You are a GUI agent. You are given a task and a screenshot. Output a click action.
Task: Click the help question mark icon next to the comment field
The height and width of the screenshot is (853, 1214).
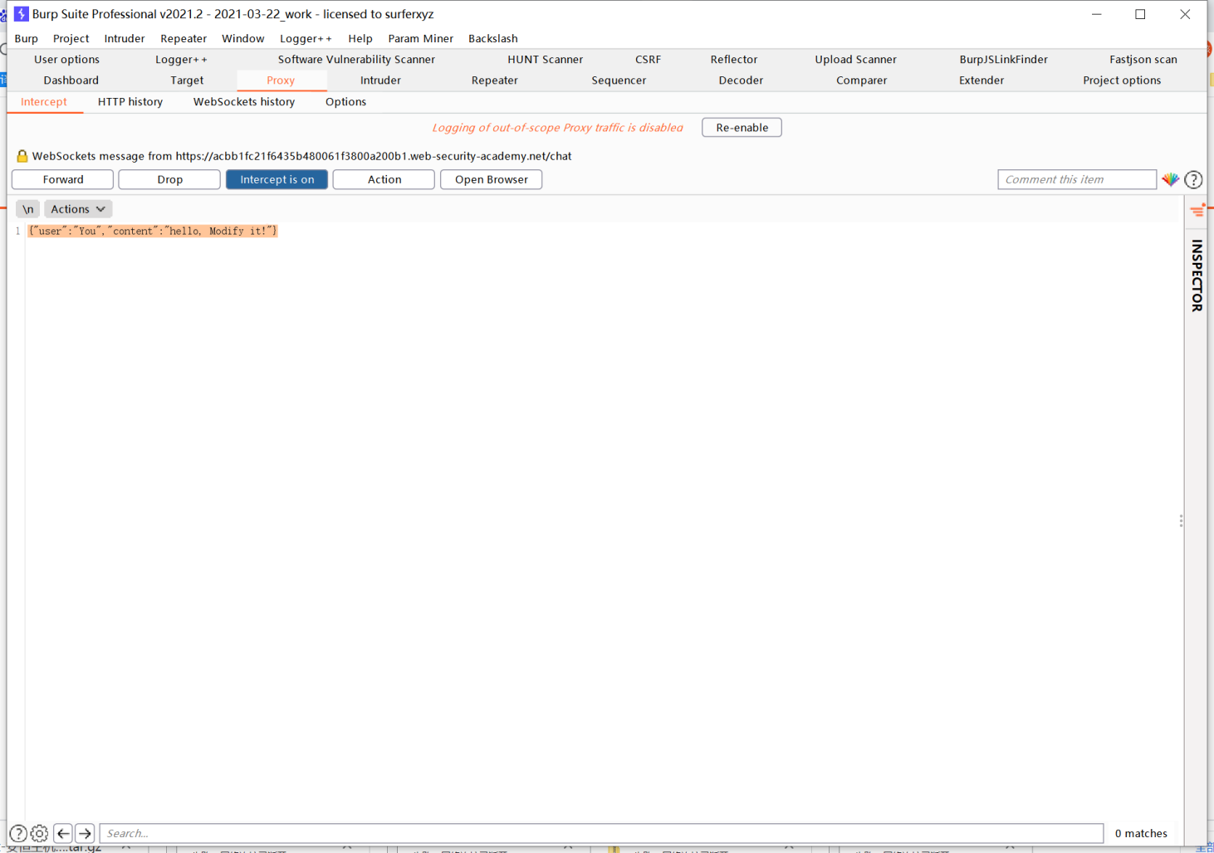(1193, 179)
